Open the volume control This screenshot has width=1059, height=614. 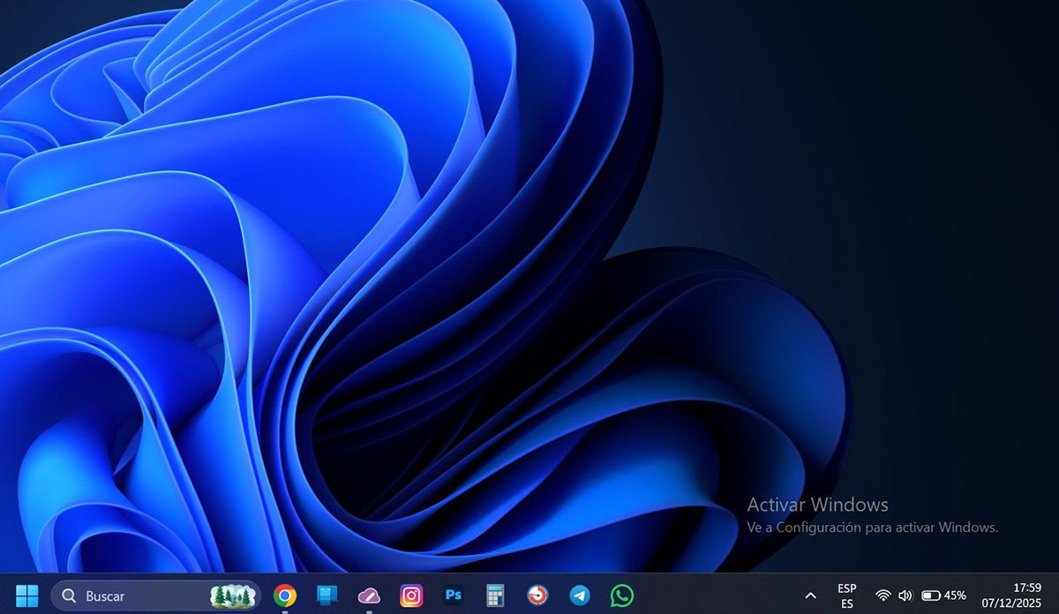click(x=904, y=595)
